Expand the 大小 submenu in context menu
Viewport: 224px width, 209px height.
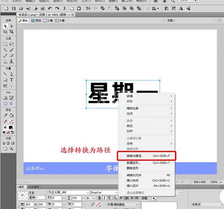[x=147, y=121]
